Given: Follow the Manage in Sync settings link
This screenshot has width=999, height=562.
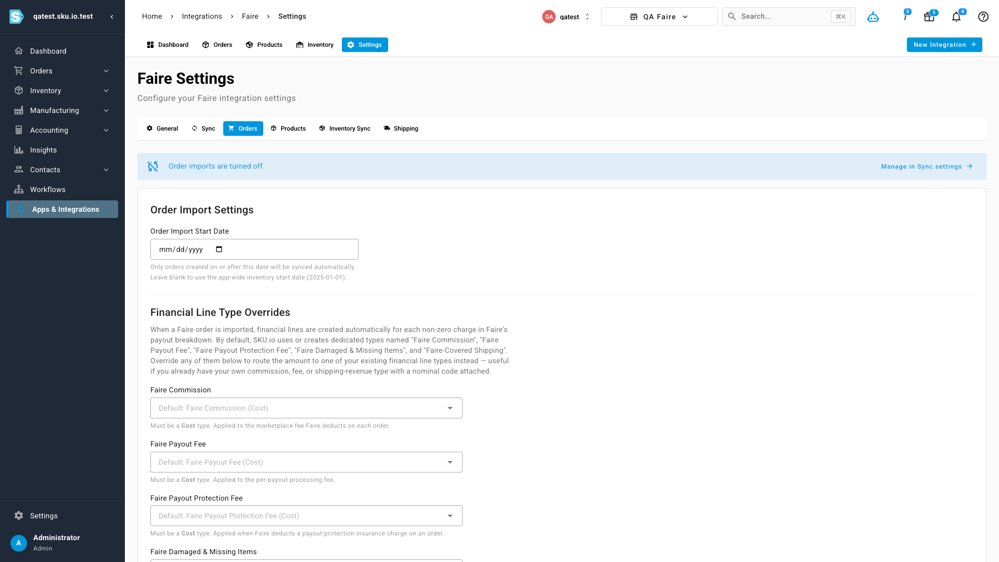Looking at the screenshot, I should 927,167.
